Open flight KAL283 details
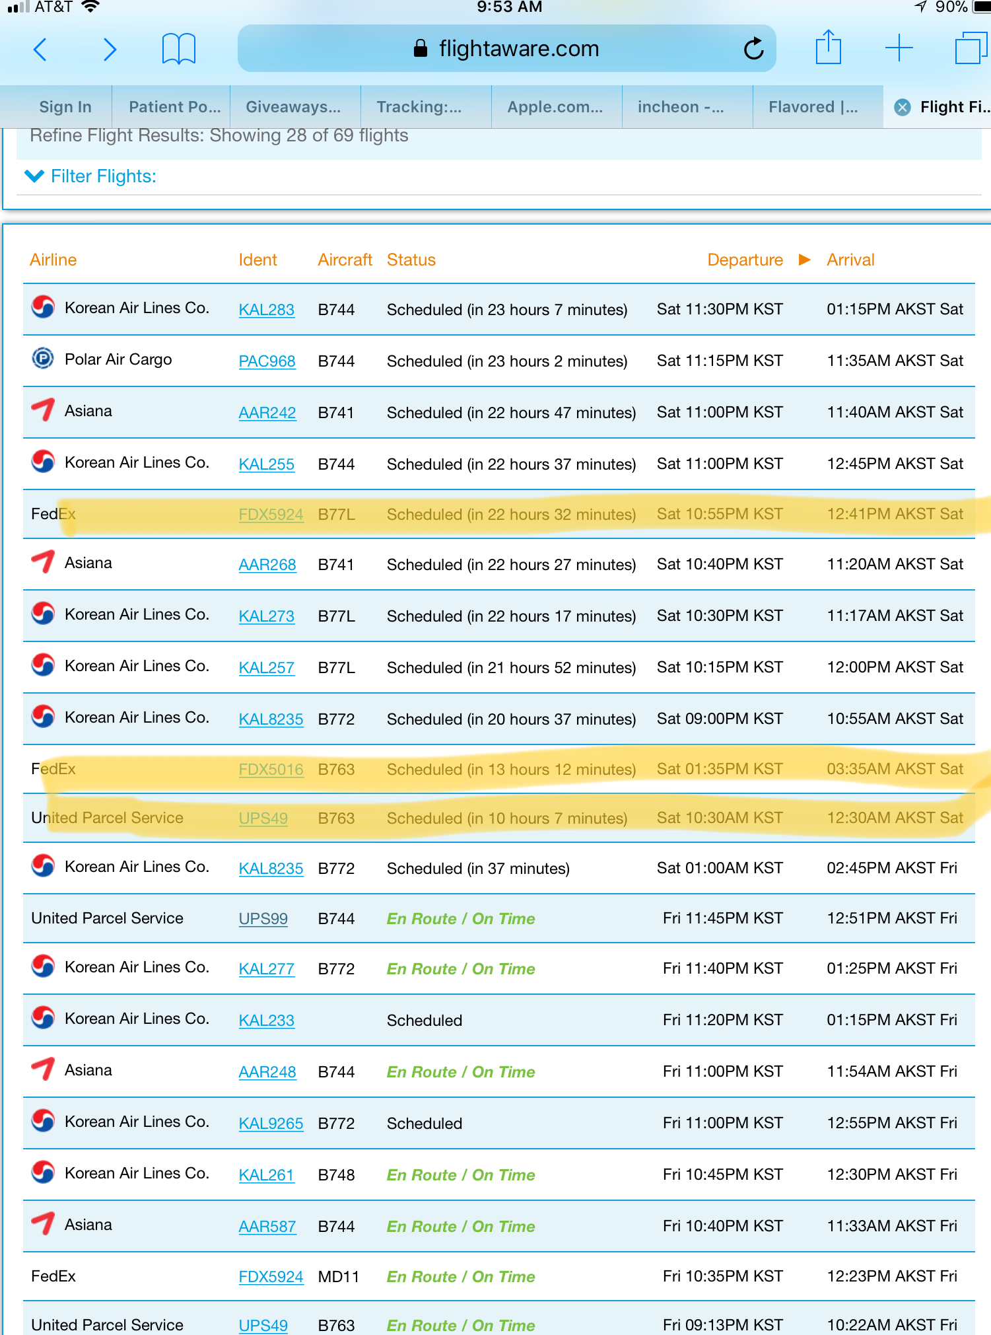The height and width of the screenshot is (1335, 991). 266,310
